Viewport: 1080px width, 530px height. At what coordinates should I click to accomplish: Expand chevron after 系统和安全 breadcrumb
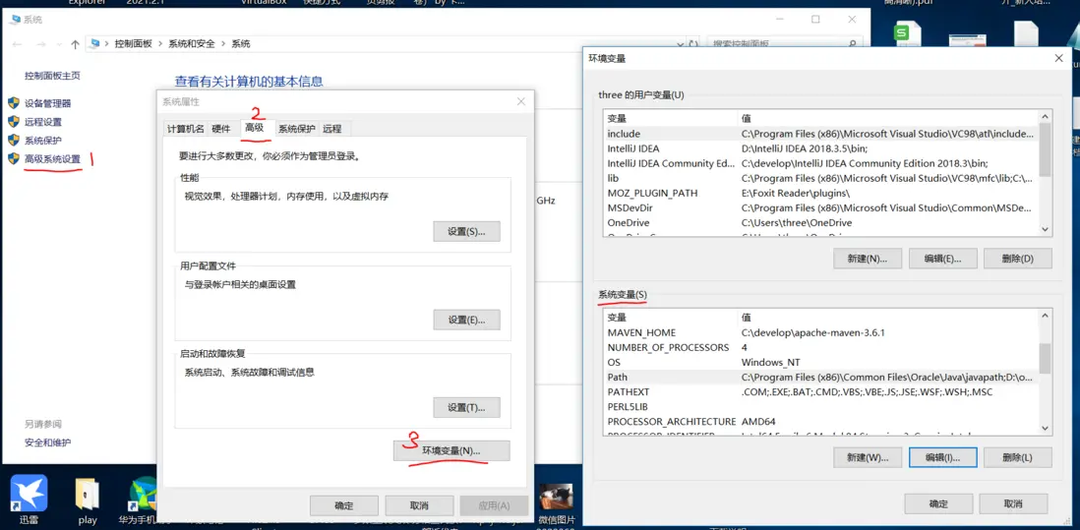coord(223,43)
